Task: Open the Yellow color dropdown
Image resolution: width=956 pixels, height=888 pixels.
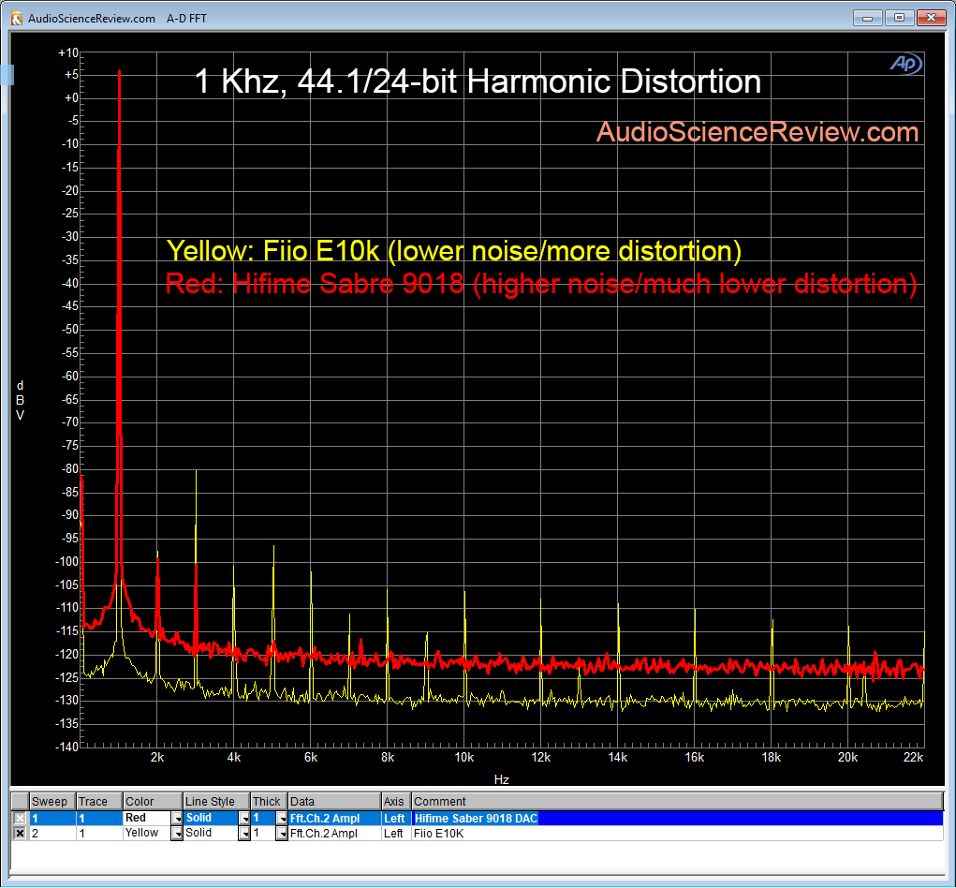Action: coord(177,833)
